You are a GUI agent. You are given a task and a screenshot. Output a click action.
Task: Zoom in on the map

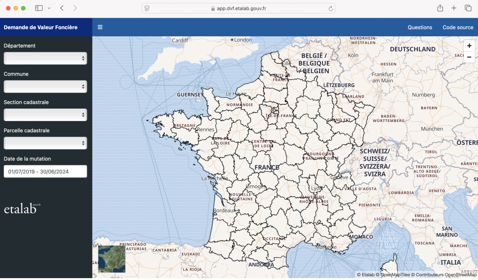tap(469, 46)
